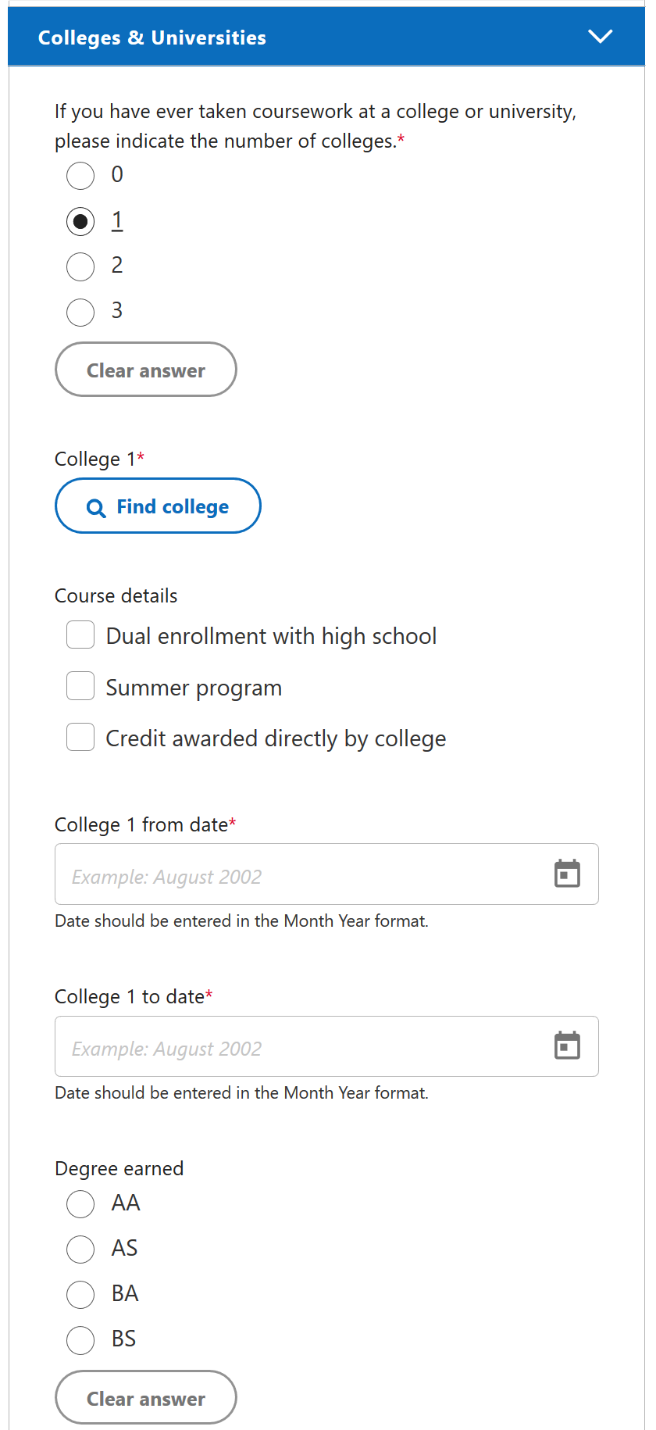Enable the Summer program checkbox

[x=80, y=686]
